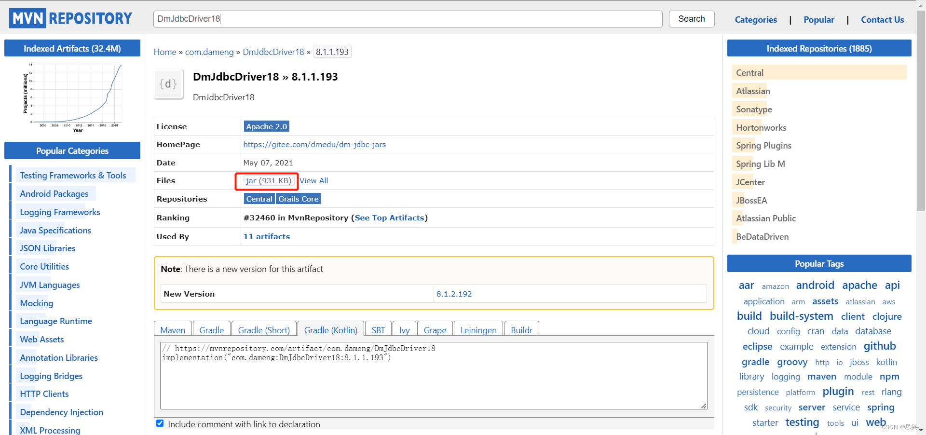Visit the Gitee homepage link
Viewport: 926px width, 435px height.
click(314, 144)
